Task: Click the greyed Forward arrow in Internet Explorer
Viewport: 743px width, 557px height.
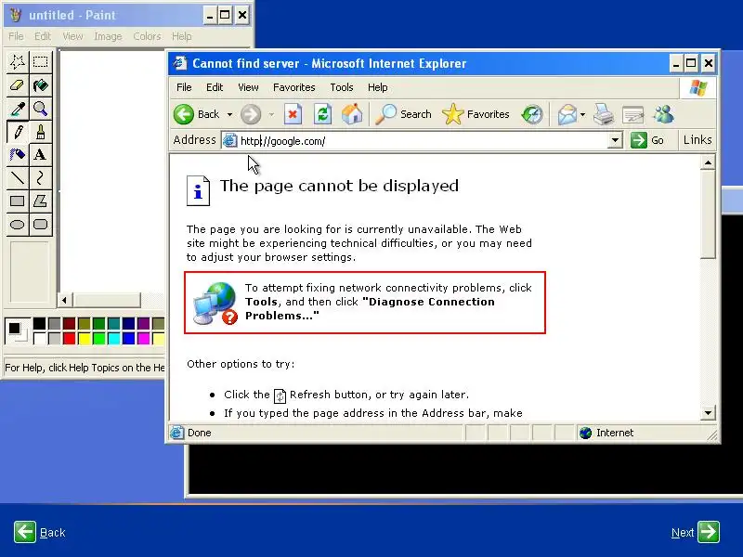Action: click(x=251, y=114)
